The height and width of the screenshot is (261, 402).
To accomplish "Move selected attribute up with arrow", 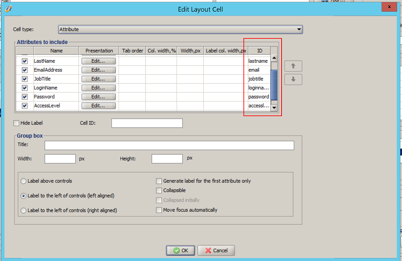I will click(293, 66).
